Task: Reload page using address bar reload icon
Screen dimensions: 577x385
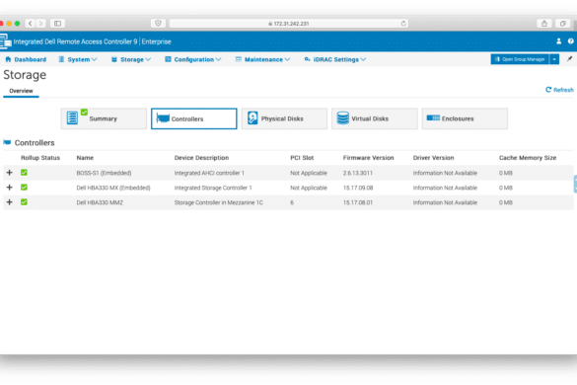Action: click(x=403, y=24)
